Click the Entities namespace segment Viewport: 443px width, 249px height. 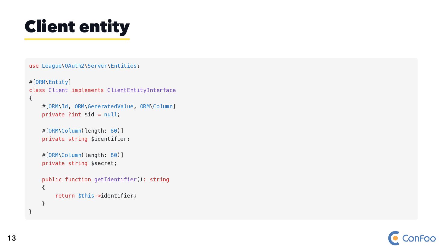124,66
